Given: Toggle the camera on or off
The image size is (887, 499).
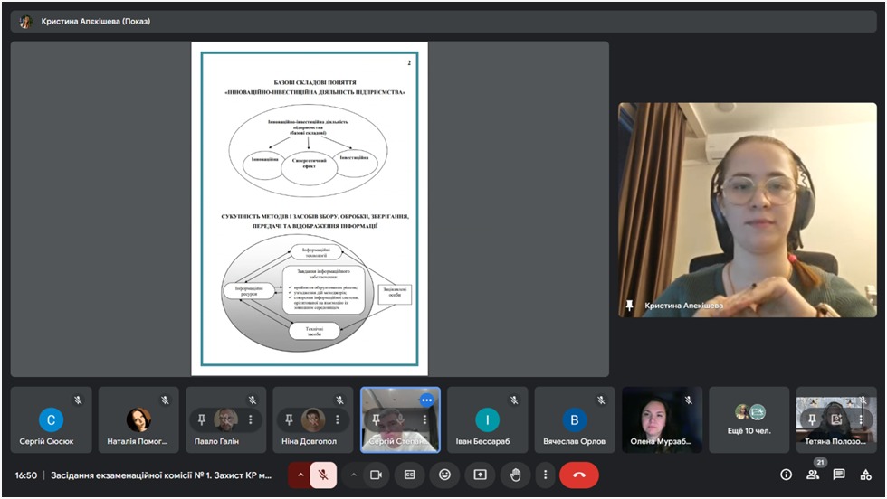Looking at the screenshot, I should pyautogui.click(x=377, y=475).
